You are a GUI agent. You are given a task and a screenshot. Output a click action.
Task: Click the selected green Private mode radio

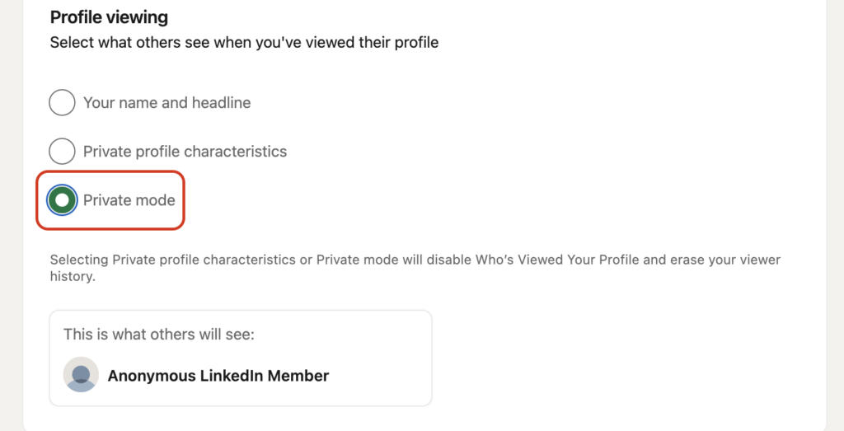pos(62,200)
